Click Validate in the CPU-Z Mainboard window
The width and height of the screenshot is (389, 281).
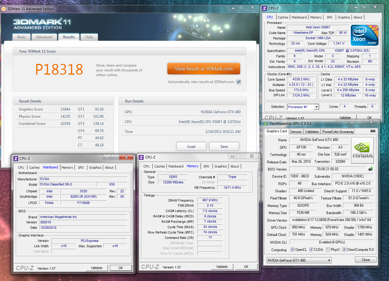(x=96, y=268)
